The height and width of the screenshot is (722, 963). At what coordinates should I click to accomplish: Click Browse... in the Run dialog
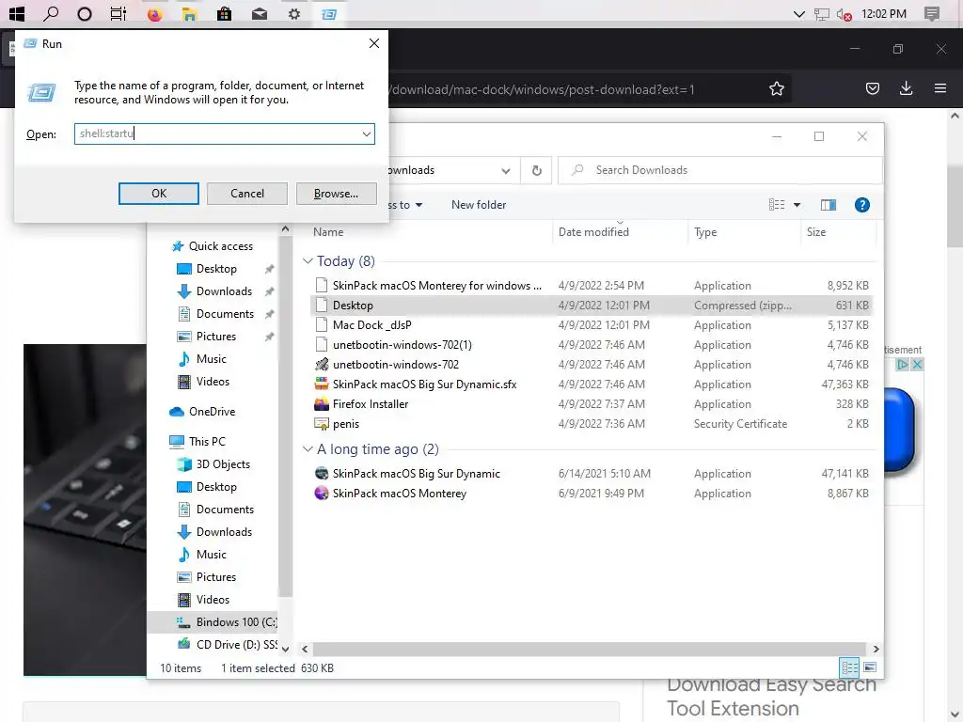coord(336,194)
